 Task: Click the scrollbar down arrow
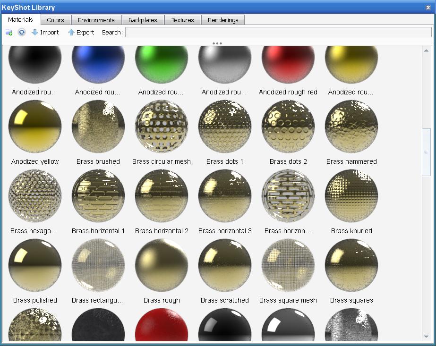click(x=426, y=337)
